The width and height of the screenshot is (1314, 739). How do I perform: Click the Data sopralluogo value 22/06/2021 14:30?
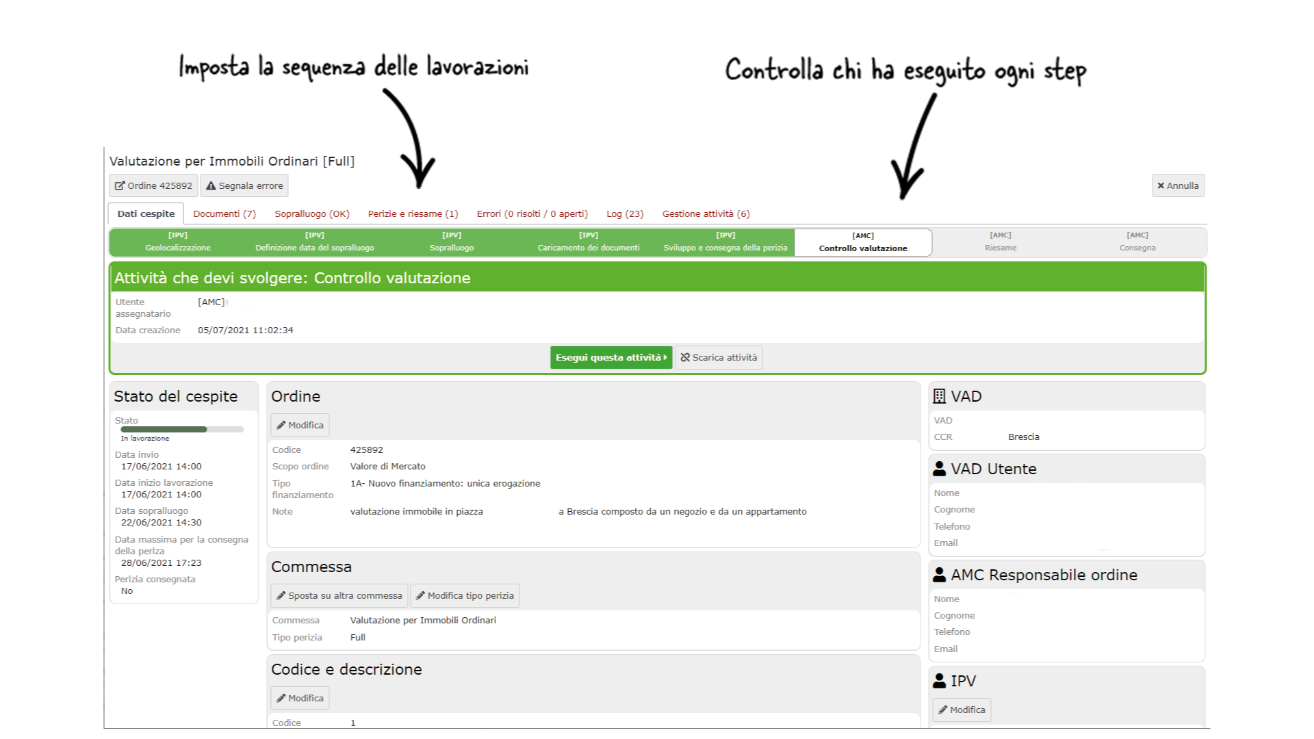[x=162, y=522]
